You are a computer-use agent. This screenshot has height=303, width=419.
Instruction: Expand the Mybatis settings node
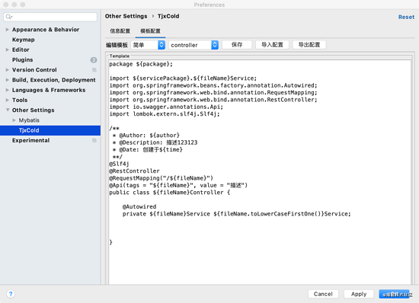(x=14, y=120)
